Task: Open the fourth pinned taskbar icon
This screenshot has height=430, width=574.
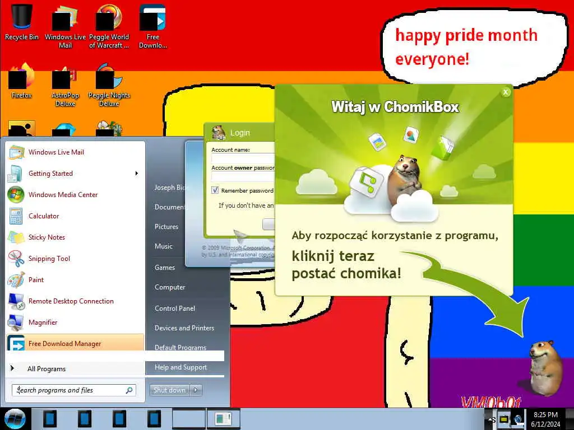Action: [154, 419]
